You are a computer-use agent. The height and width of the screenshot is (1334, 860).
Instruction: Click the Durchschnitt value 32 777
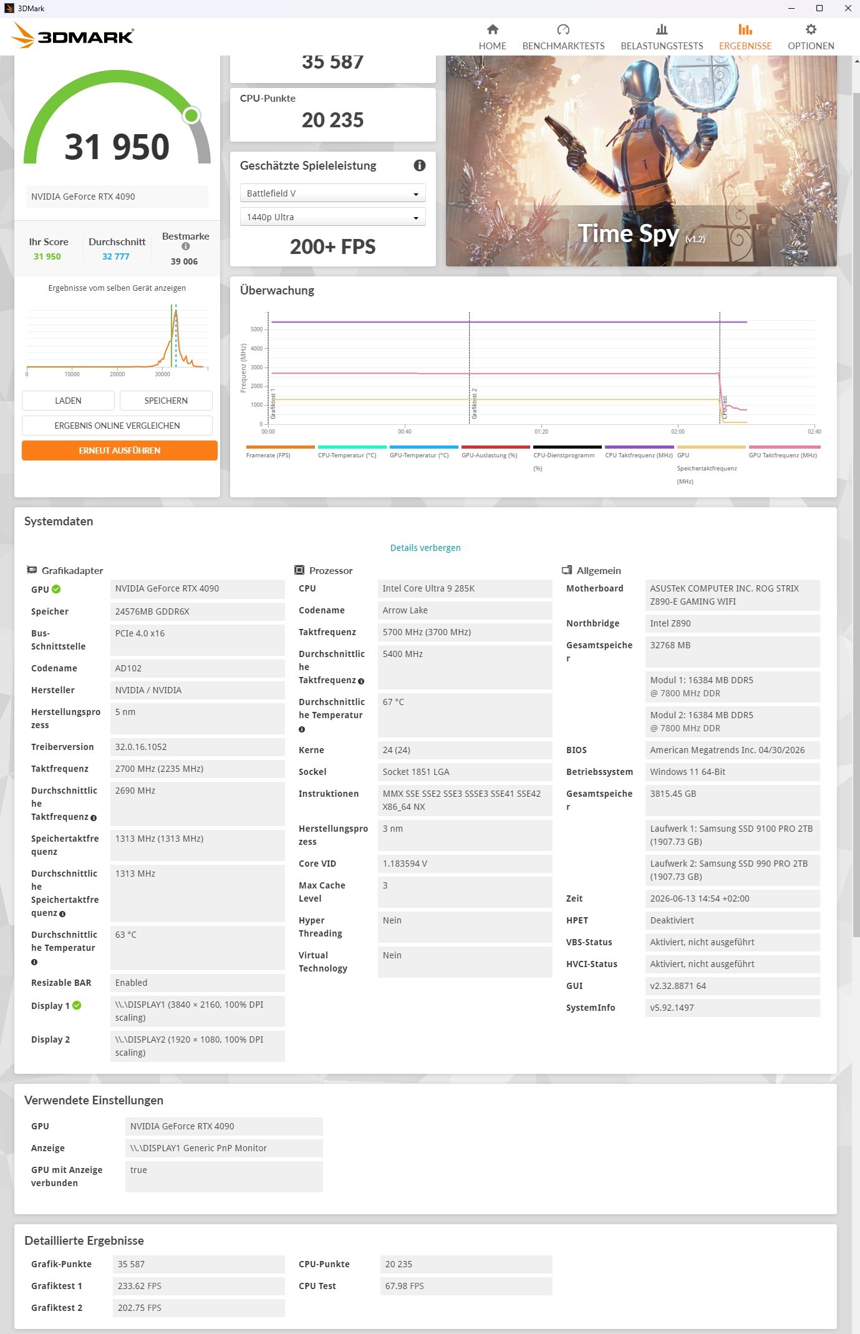pyautogui.click(x=116, y=256)
